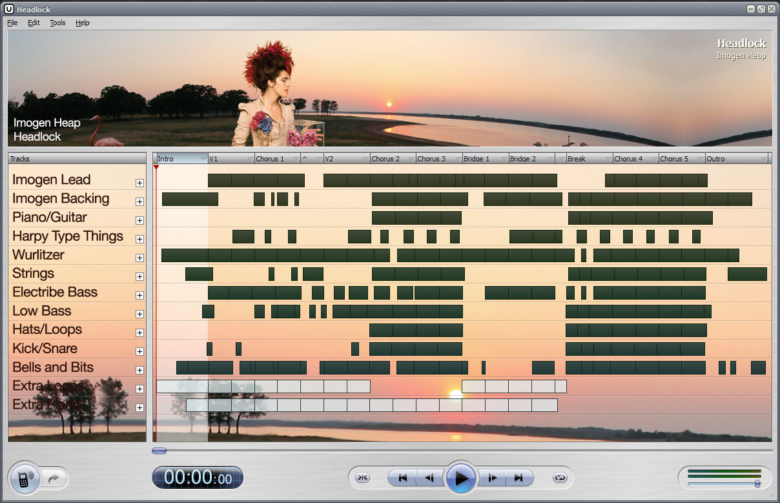Screen dimensions: 780x503
Task: Click the 00:00:00 time display
Action: 198,478
